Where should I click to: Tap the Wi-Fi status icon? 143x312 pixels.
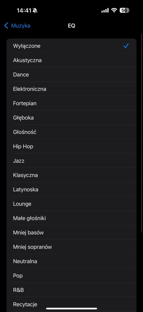(x=114, y=10)
